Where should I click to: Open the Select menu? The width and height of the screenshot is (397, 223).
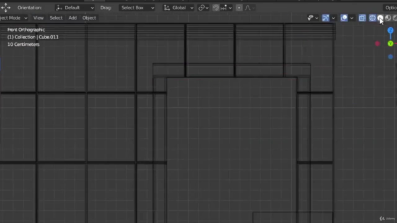(x=56, y=18)
